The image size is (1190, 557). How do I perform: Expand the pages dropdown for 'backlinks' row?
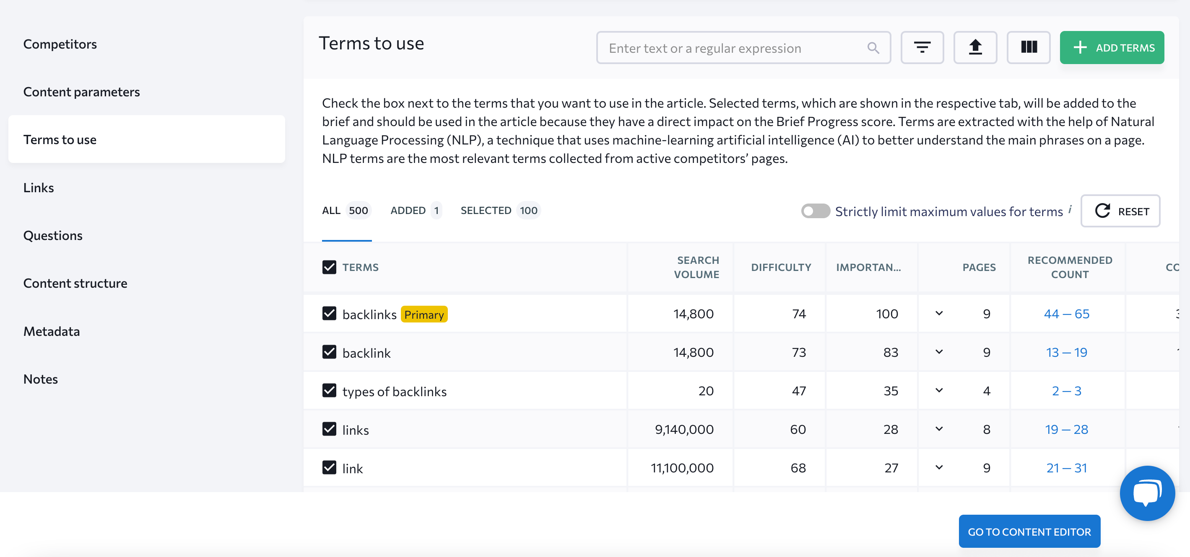point(939,313)
